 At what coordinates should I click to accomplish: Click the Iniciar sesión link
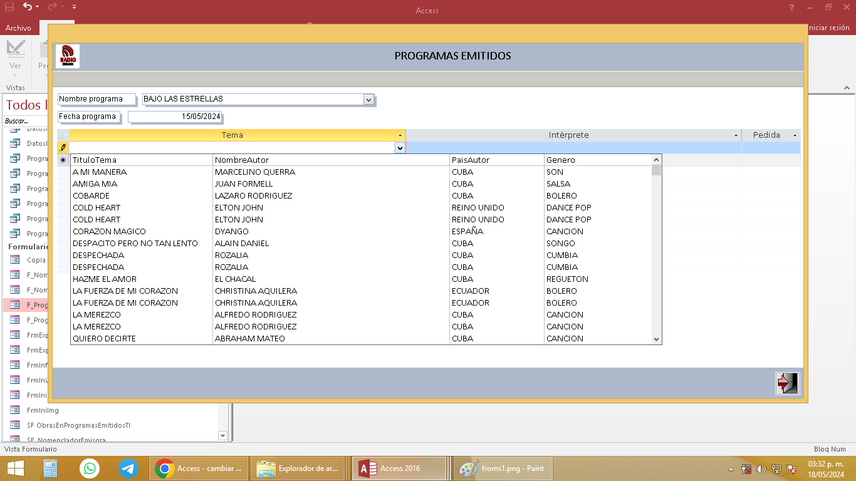click(x=830, y=28)
